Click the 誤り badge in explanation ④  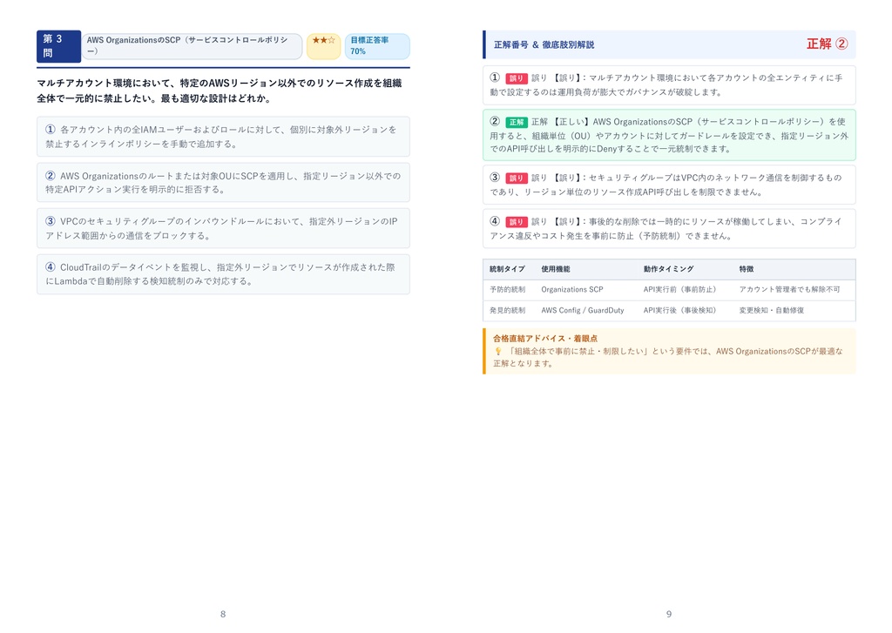pyautogui.click(x=517, y=222)
